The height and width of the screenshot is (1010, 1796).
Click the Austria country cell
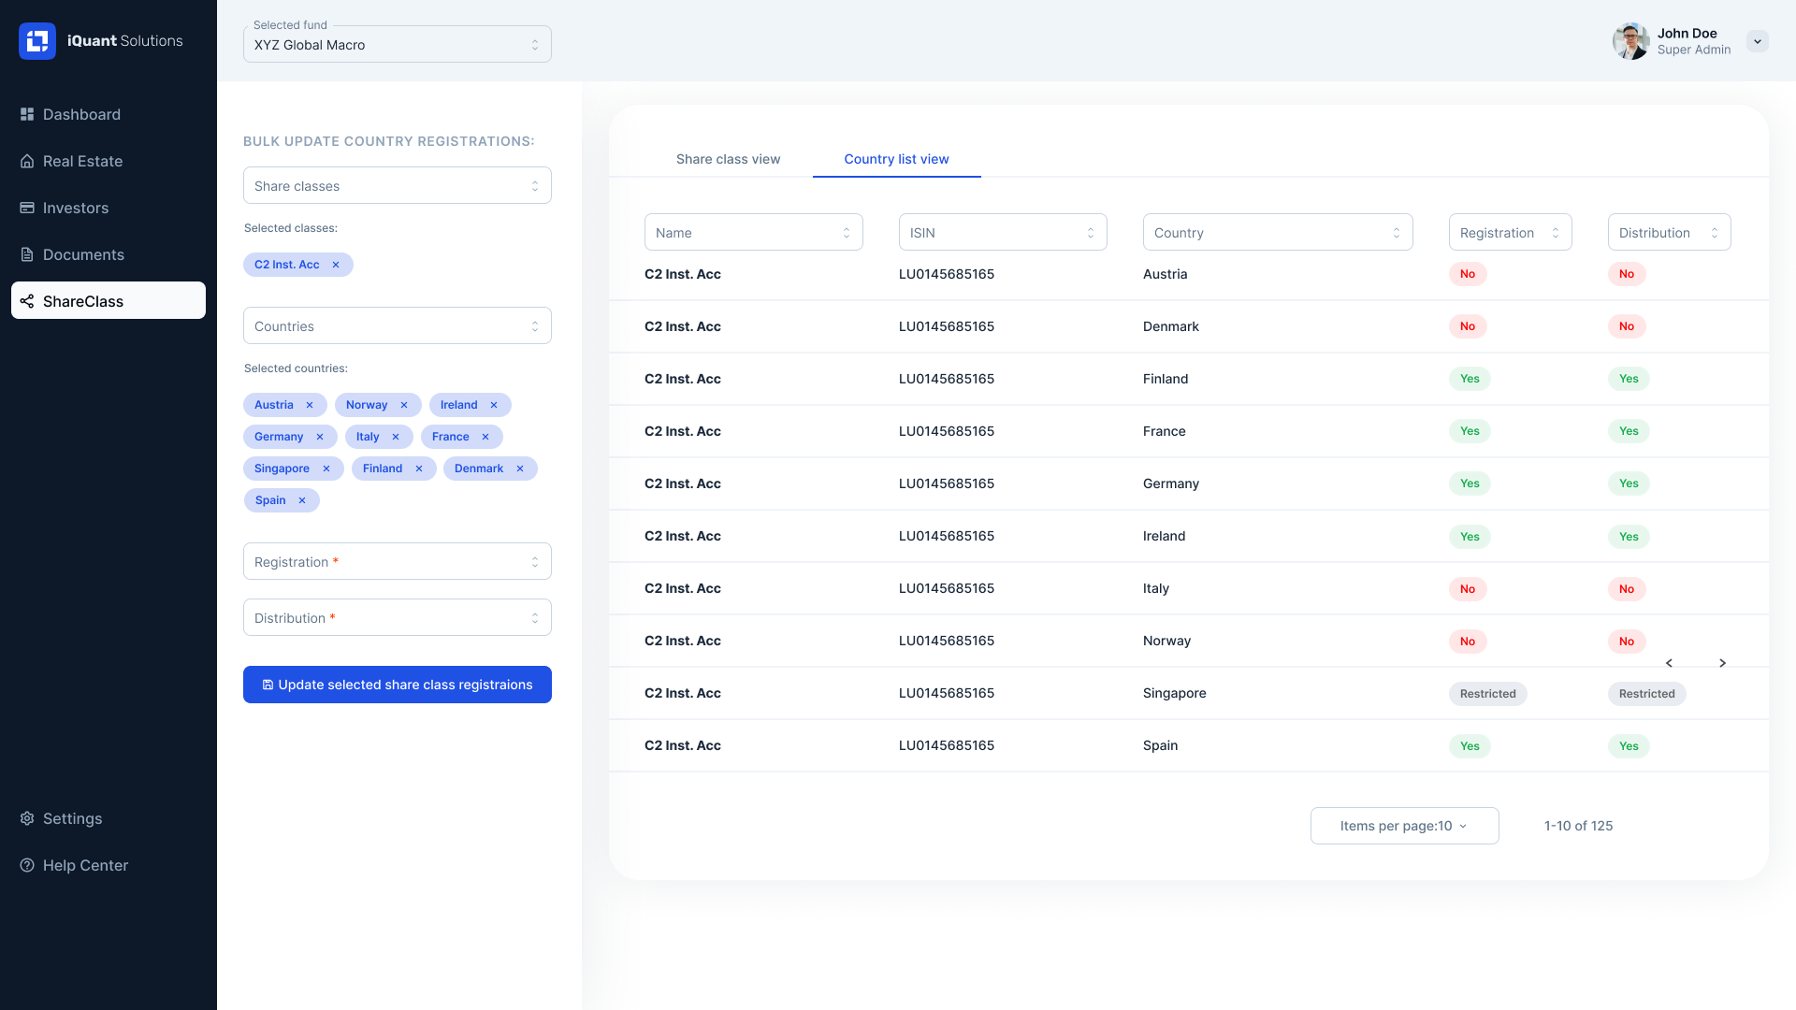(x=1165, y=274)
